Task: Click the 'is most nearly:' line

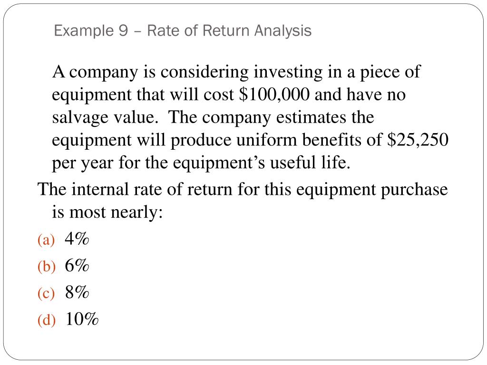Action: tap(107, 212)
